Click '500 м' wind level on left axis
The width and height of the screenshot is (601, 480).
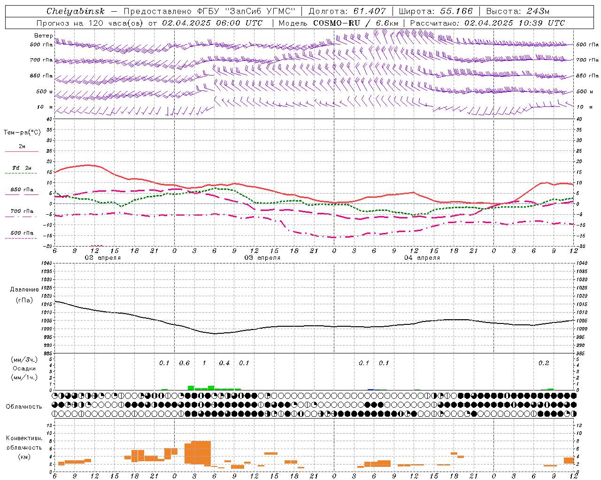[45, 91]
